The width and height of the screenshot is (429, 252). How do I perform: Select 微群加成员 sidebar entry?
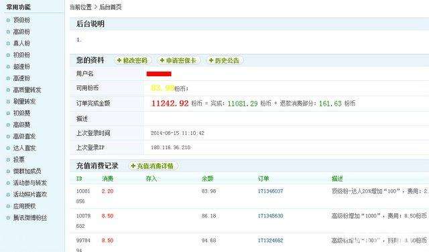click(x=27, y=171)
